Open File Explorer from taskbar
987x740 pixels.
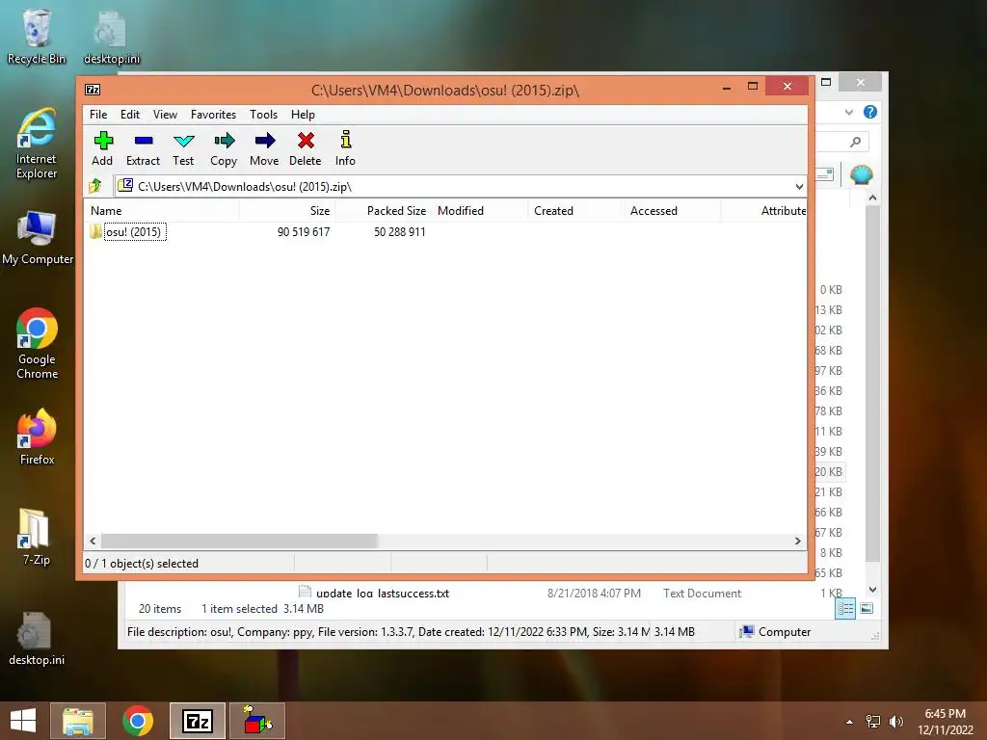(77, 721)
